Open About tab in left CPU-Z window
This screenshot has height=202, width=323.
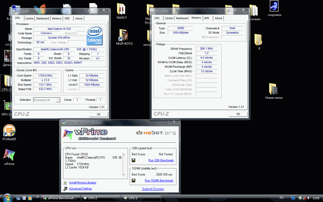[79, 18]
